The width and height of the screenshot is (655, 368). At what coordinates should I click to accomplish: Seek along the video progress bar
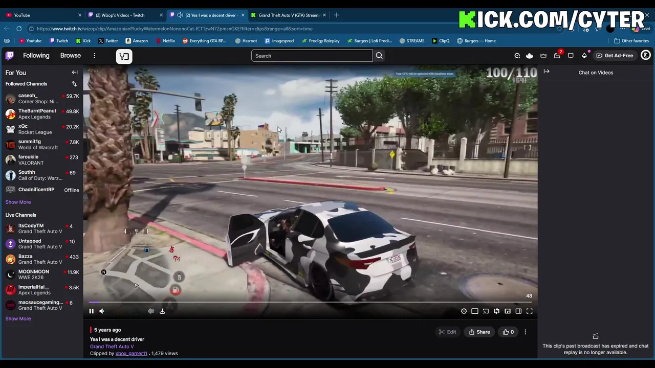click(310, 302)
